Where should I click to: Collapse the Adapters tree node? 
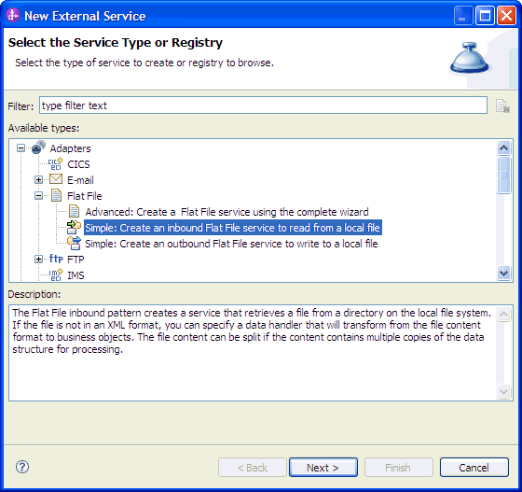click(x=21, y=148)
